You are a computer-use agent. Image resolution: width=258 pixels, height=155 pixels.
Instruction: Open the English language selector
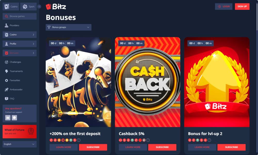[20, 144]
